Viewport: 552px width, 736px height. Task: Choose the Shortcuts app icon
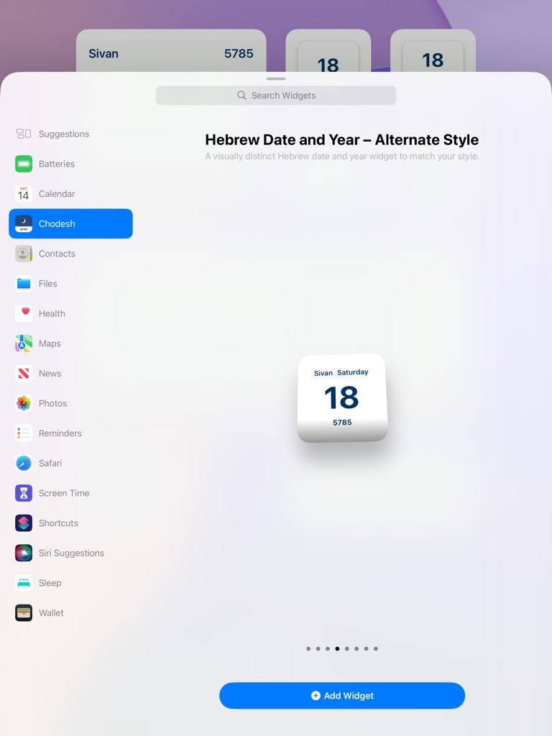click(24, 523)
